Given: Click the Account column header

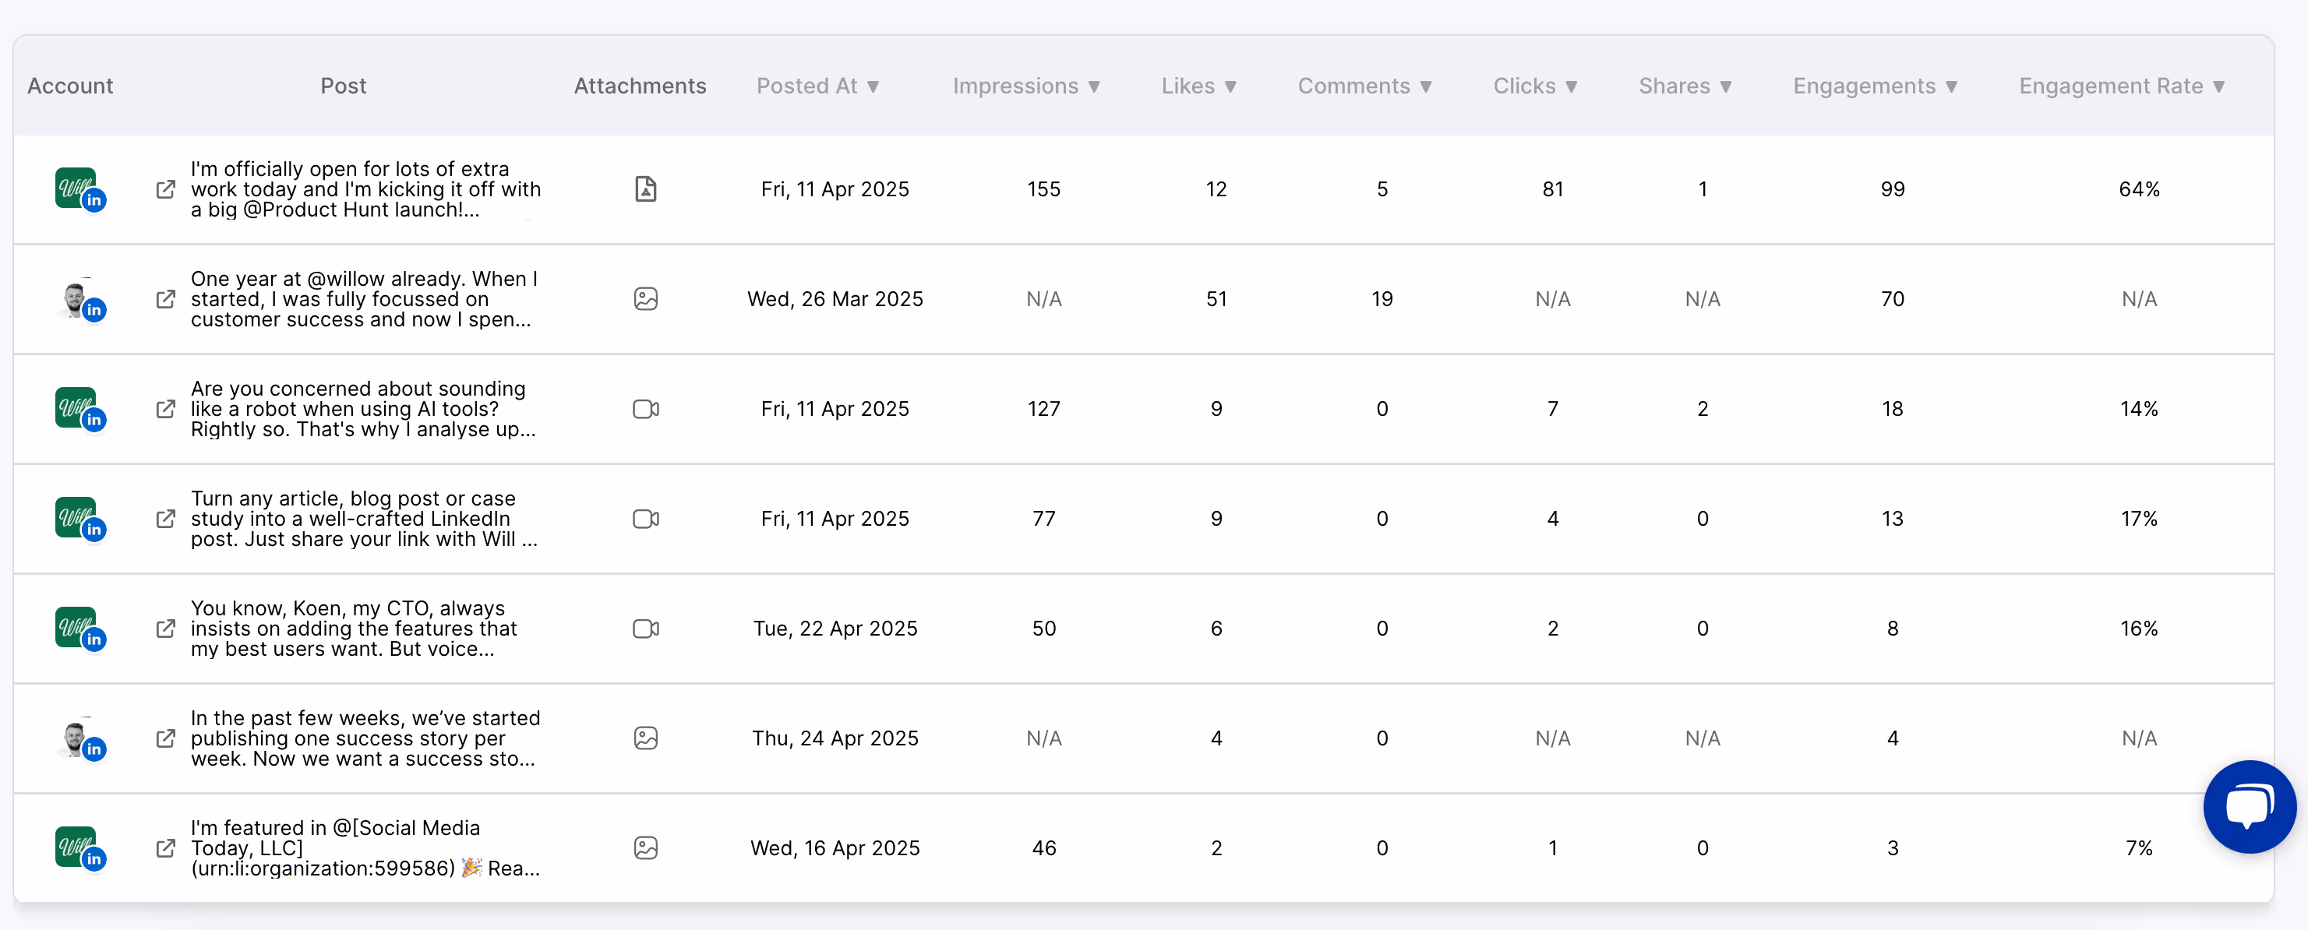Looking at the screenshot, I should (x=70, y=86).
